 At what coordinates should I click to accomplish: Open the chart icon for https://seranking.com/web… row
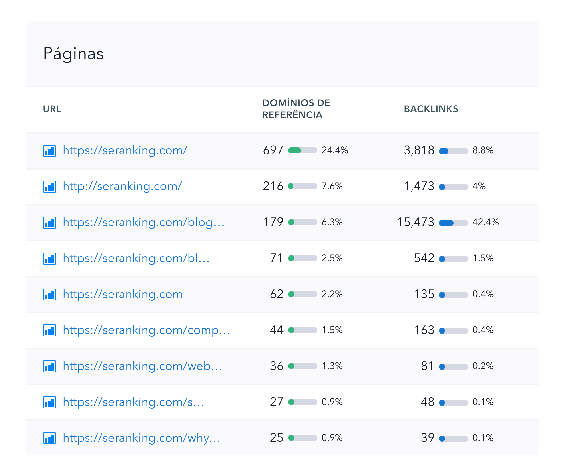coord(49,366)
